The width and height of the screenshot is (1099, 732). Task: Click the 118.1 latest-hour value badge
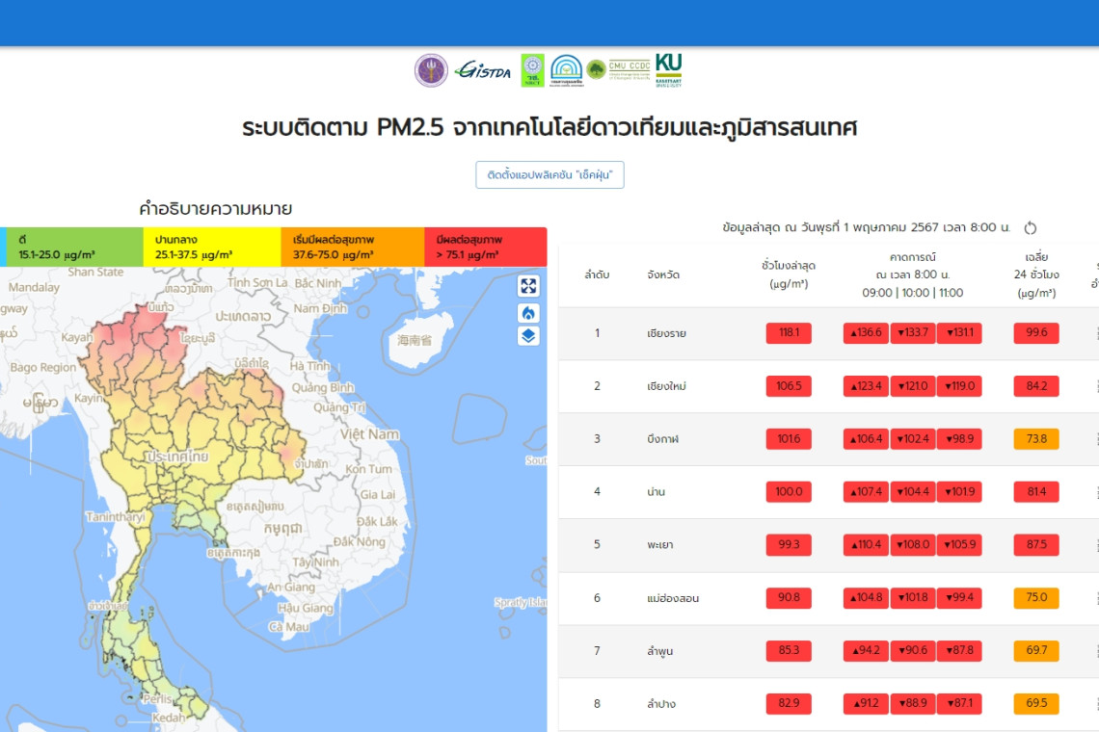click(x=789, y=333)
